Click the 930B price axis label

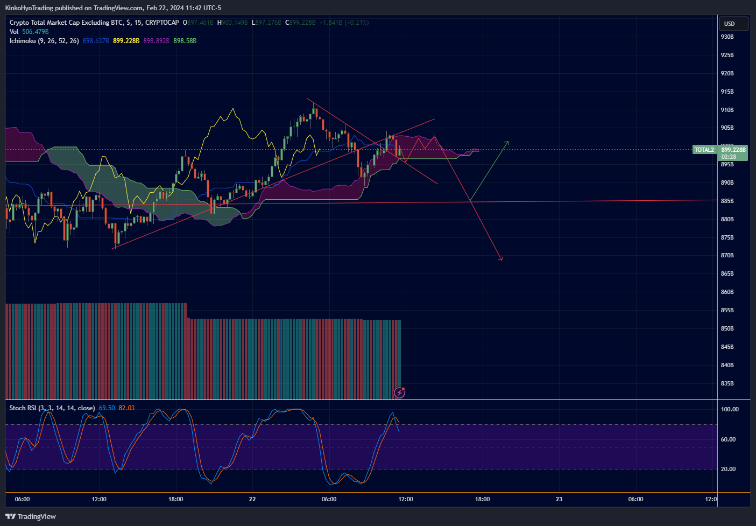[x=727, y=37]
